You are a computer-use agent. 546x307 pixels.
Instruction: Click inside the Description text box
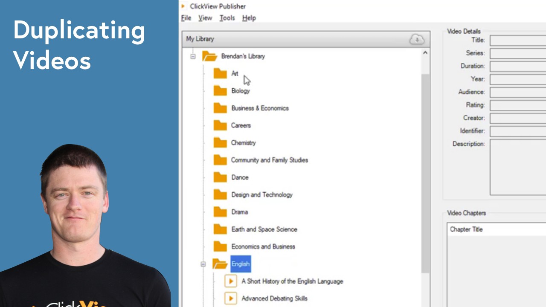(x=517, y=166)
